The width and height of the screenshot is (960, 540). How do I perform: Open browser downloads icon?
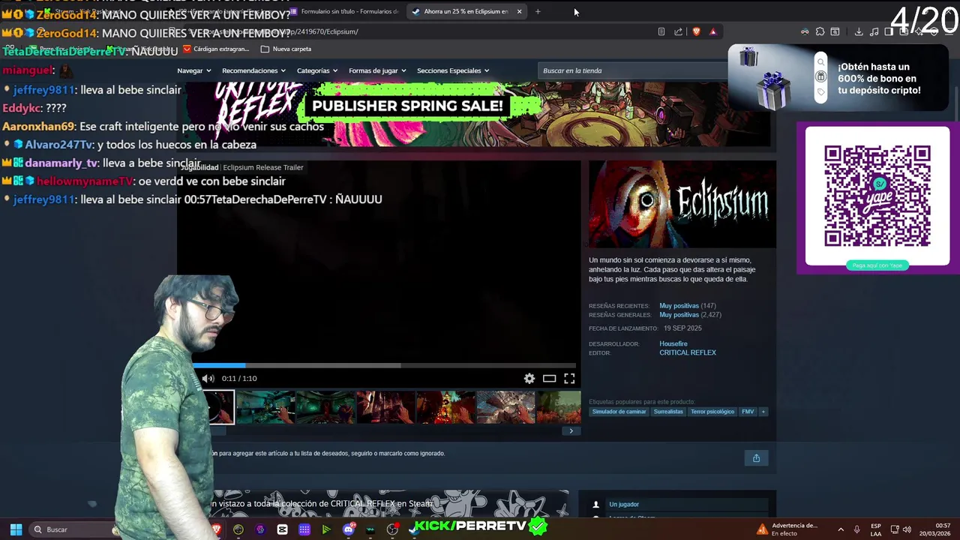(x=859, y=31)
